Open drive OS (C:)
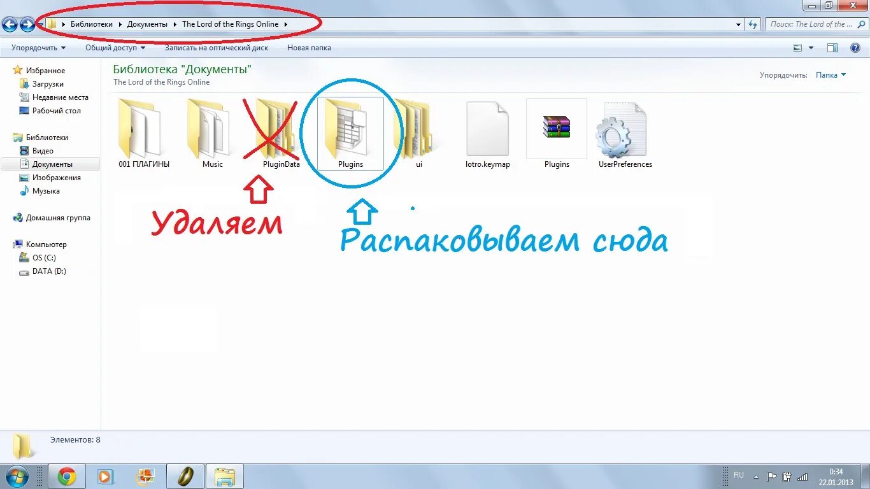Viewport: 870px width, 489px height. [x=44, y=258]
